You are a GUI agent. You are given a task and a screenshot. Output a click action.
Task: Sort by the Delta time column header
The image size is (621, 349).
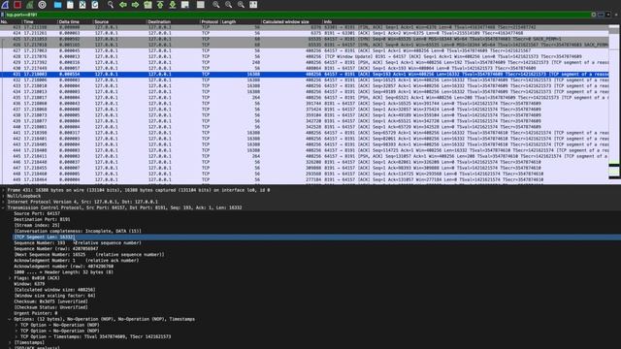pos(76,21)
